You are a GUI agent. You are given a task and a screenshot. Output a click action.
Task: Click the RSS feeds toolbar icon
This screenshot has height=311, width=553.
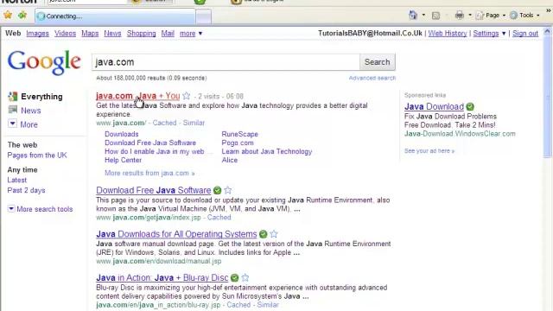pos(435,16)
